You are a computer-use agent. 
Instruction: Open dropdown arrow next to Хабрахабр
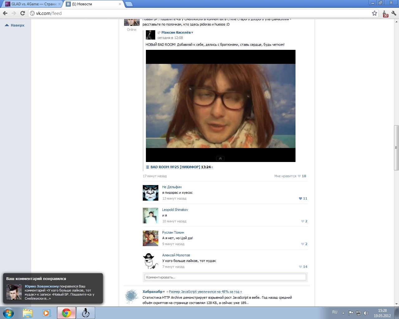[164, 292]
